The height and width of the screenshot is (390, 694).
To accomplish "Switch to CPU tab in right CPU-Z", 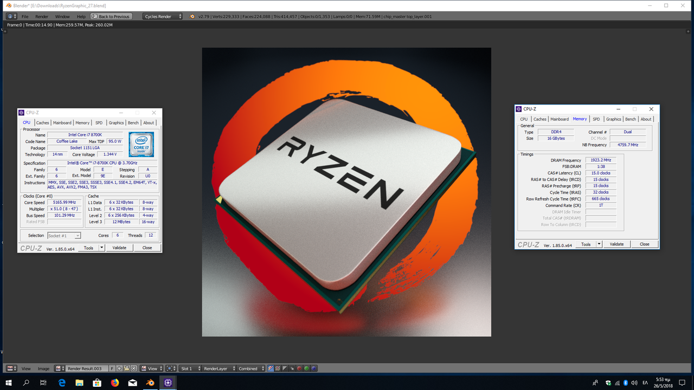I will 524,119.
